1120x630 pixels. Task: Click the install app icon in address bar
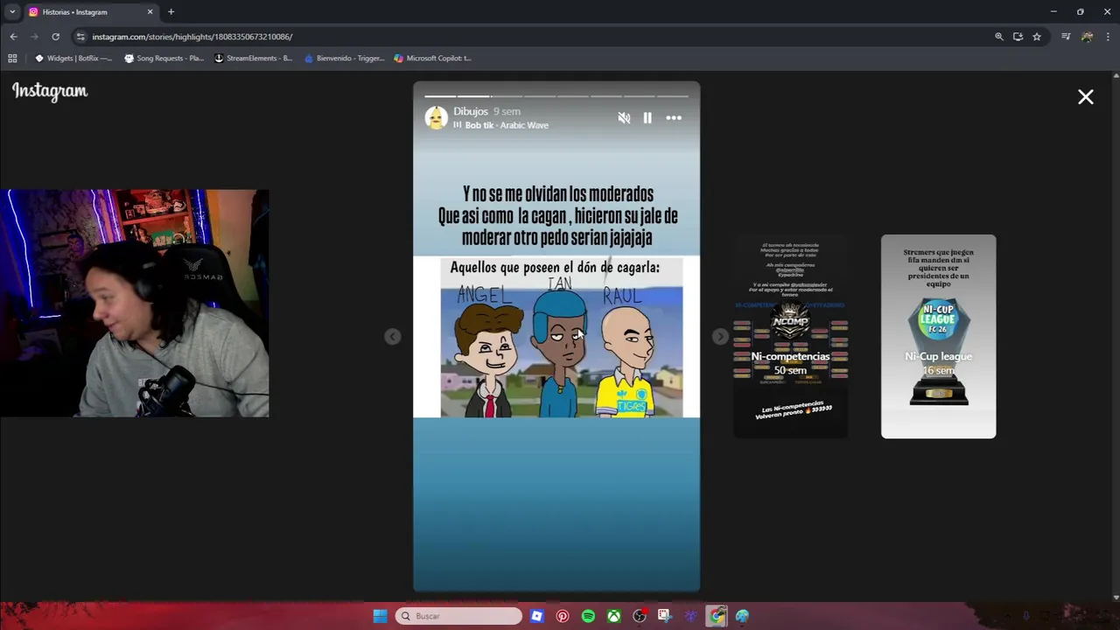(x=1018, y=37)
